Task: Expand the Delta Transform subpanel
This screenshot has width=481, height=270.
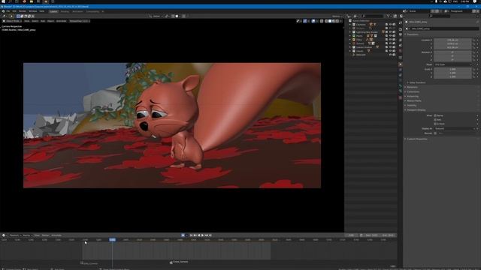Action: (x=417, y=82)
